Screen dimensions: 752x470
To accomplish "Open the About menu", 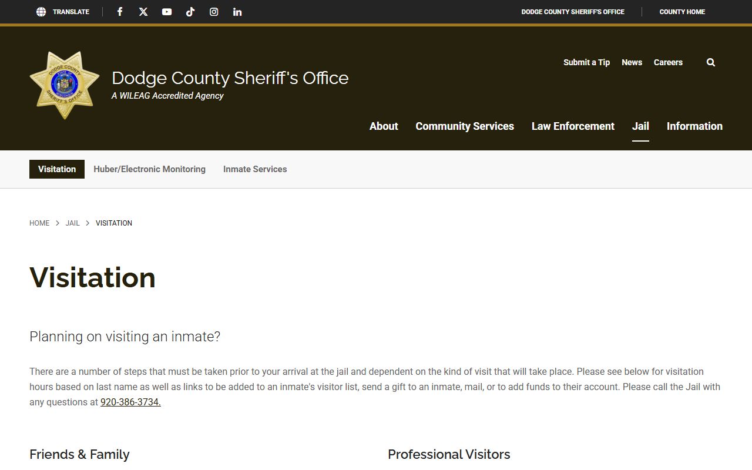I will [384, 126].
